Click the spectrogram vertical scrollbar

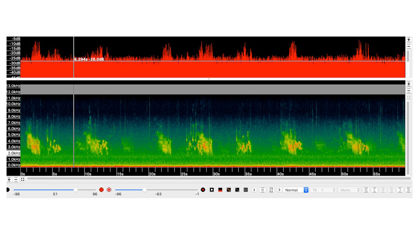pyautogui.click(x=408, y=138)
